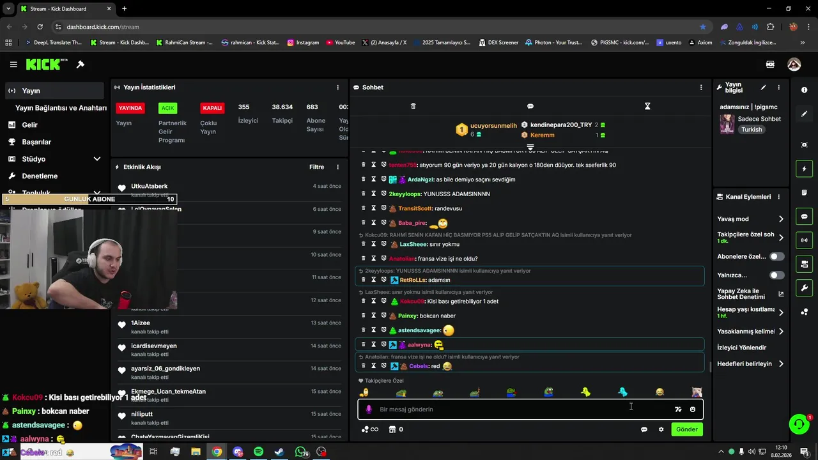Open three-dot menu of Sohbet panel
Viewport: 818px width, 460px height.
pos(701,88)
